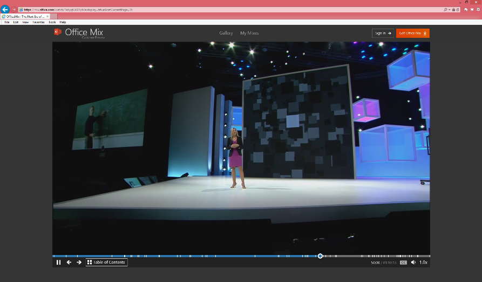Open the Favorites menu

[x=38, y=22]
